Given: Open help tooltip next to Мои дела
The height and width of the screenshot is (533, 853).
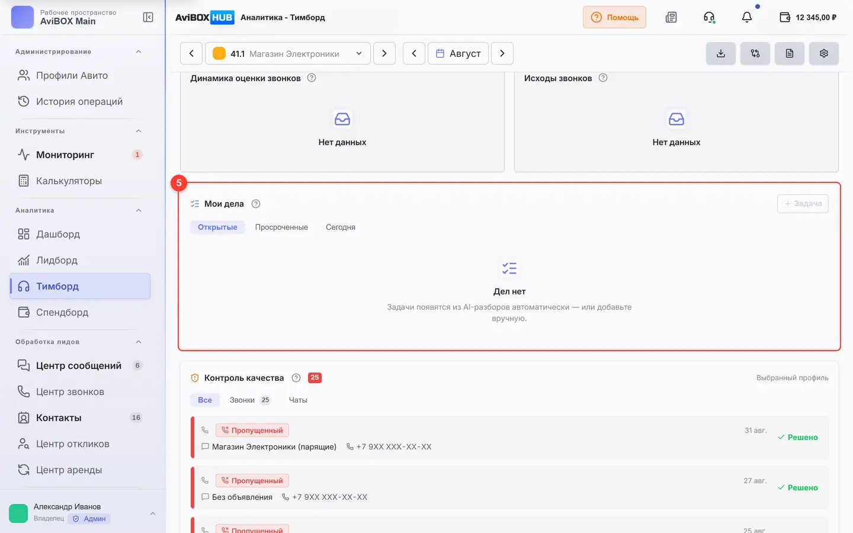Looking at the screenshot, I should tap(256, 204).
